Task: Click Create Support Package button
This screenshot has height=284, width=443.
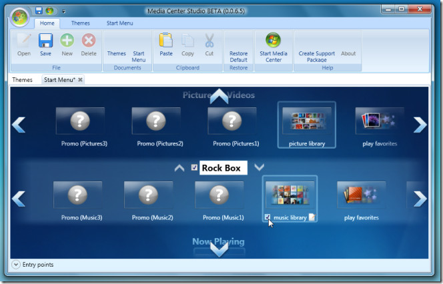Action: click(x=317, y=57)
